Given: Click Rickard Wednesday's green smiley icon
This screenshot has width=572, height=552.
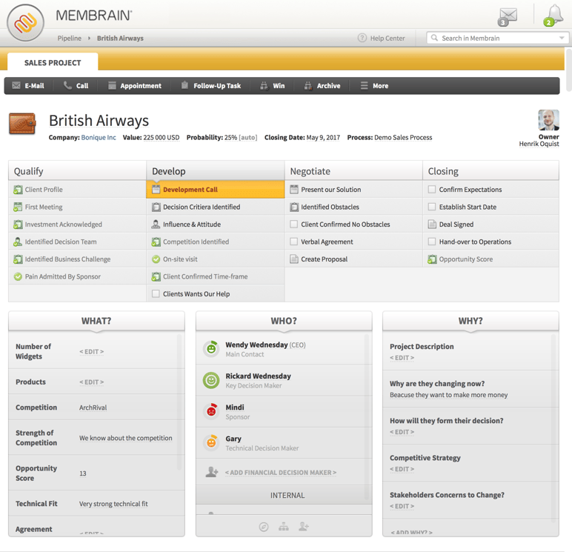Looking at the screenshot, I should [211, 380].
